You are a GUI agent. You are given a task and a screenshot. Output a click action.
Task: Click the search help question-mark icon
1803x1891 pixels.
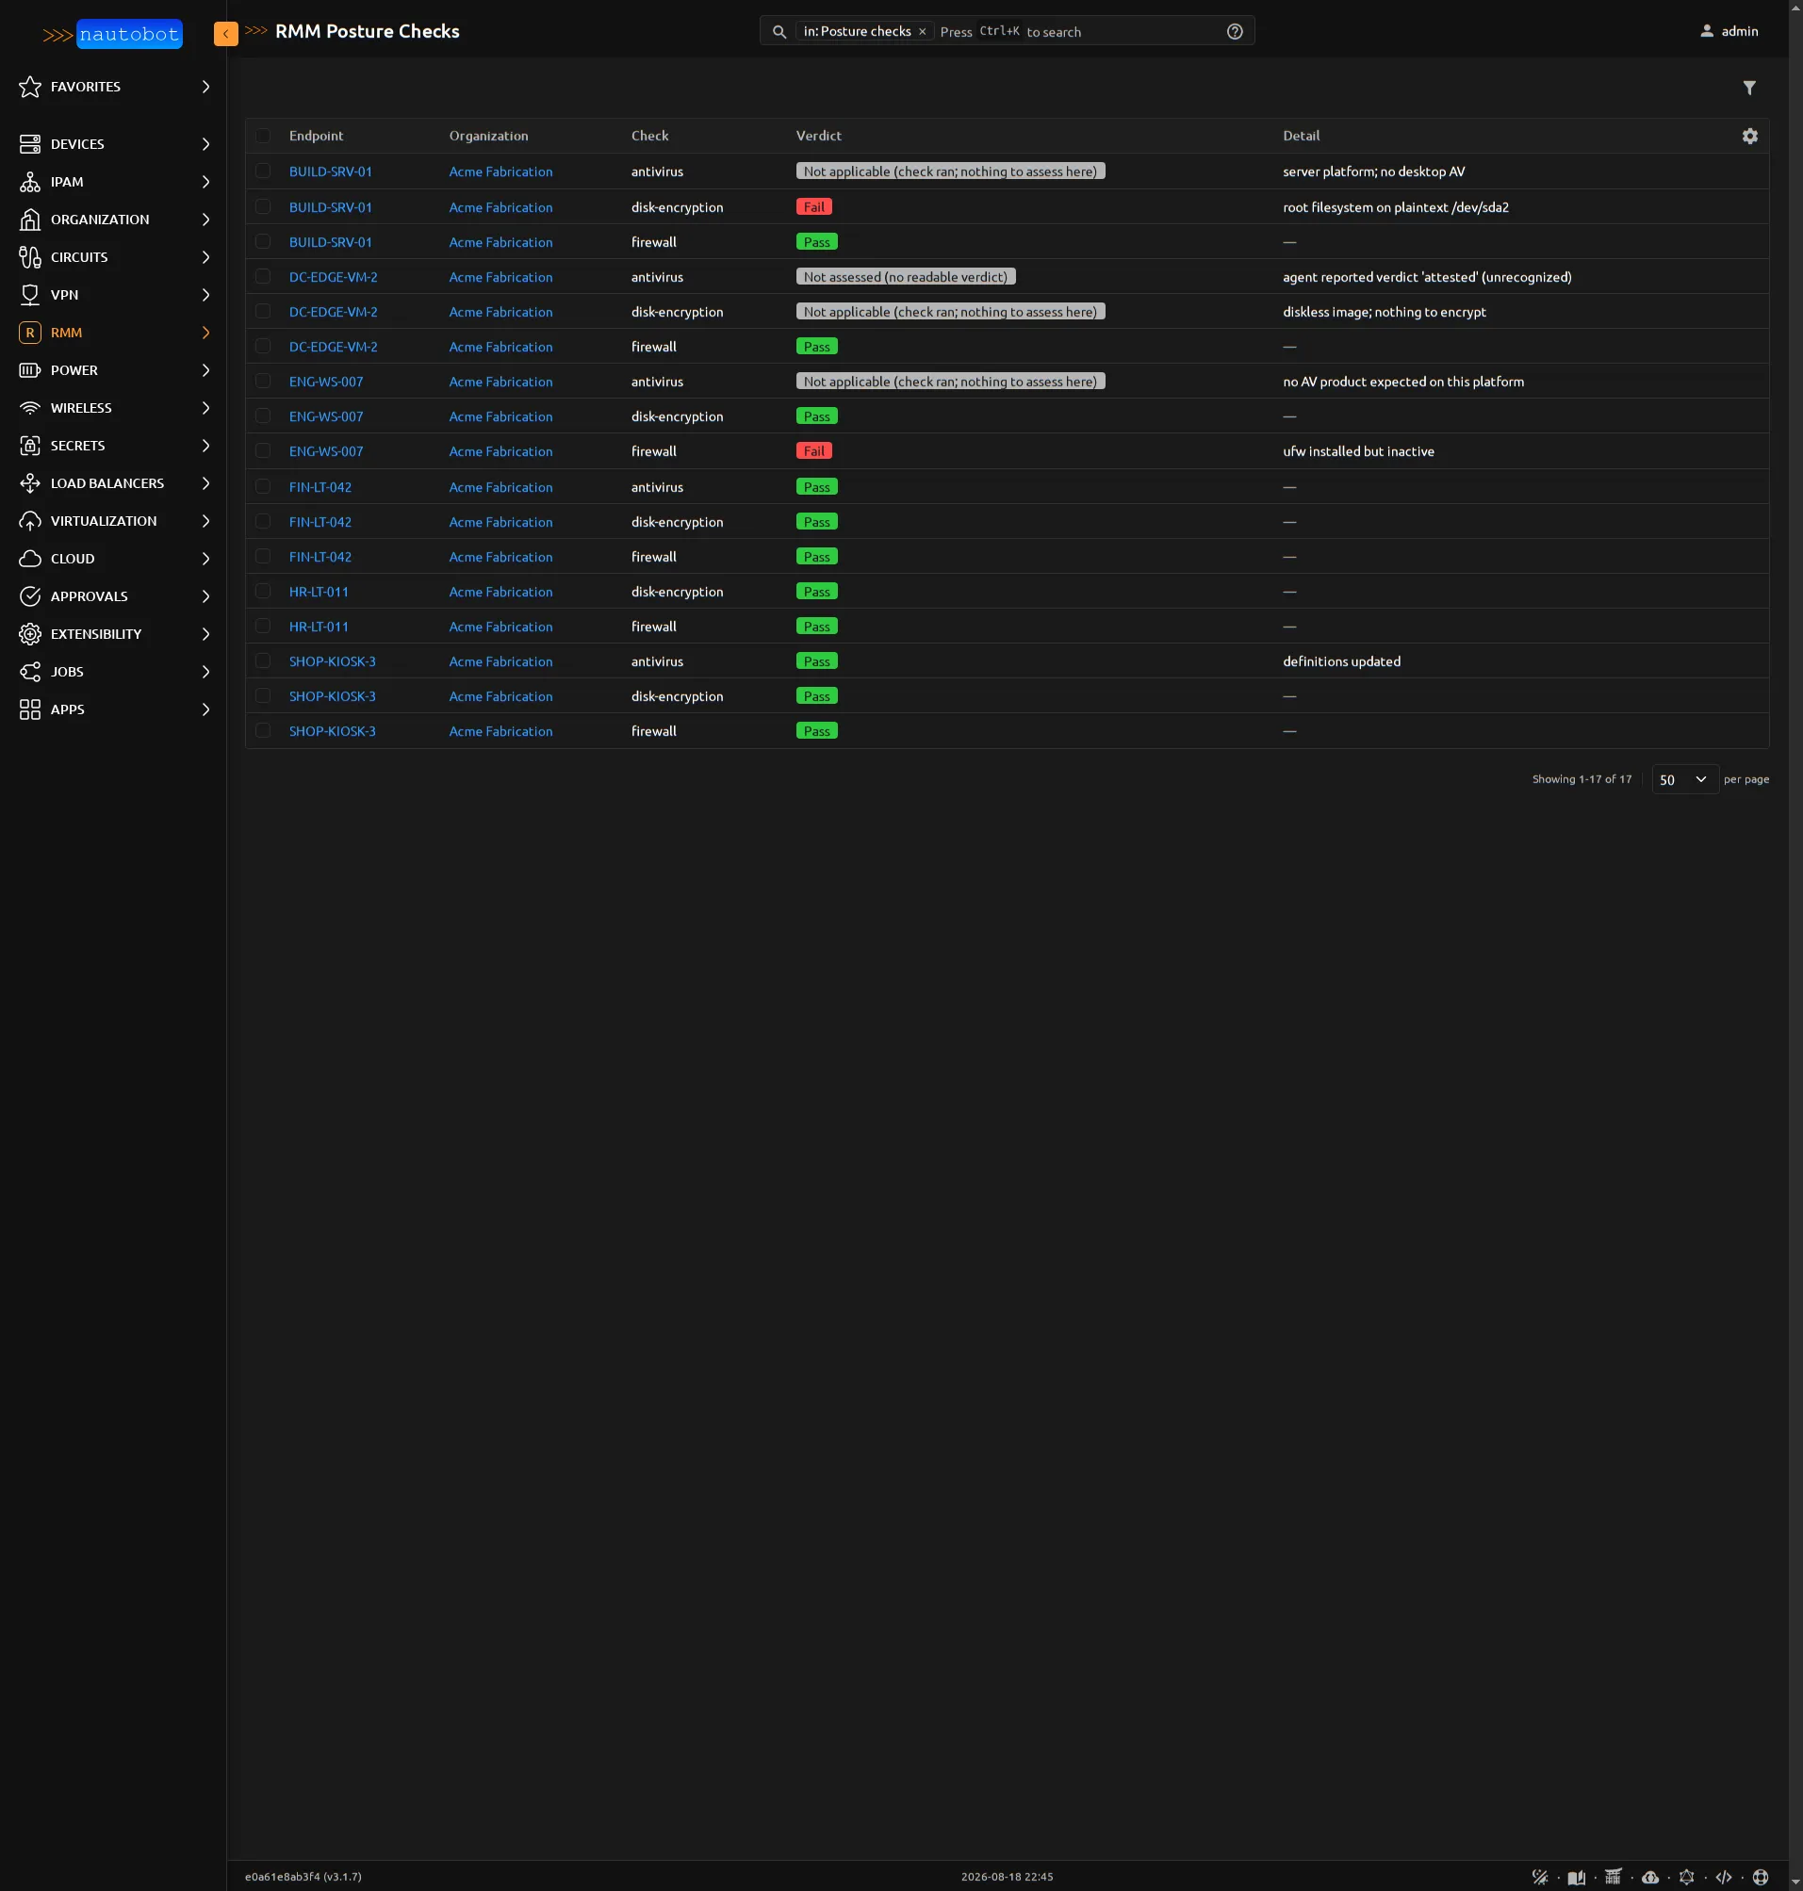[1234, 32]
